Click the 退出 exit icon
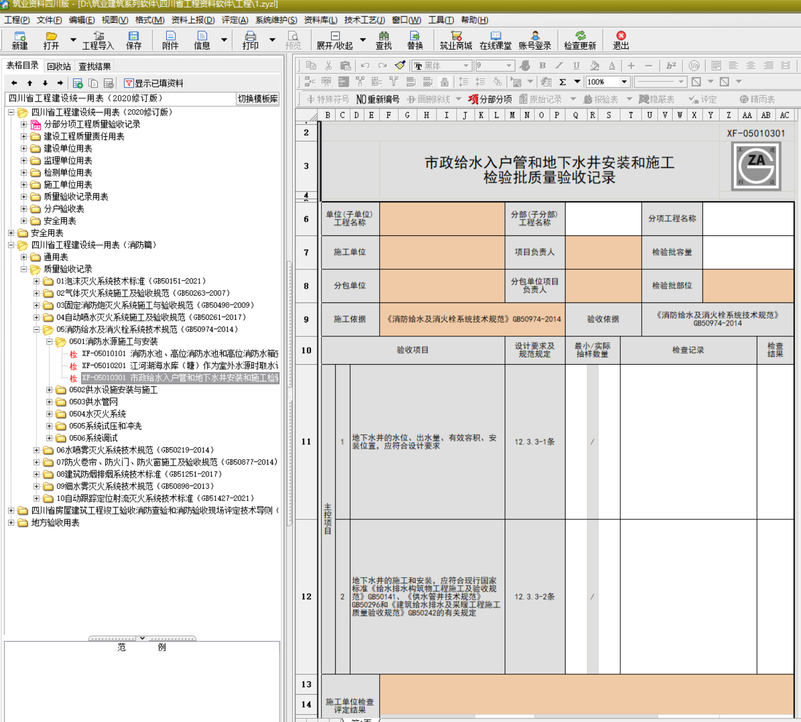Screen dimensions: 801x722 click(x=621, y=40)
